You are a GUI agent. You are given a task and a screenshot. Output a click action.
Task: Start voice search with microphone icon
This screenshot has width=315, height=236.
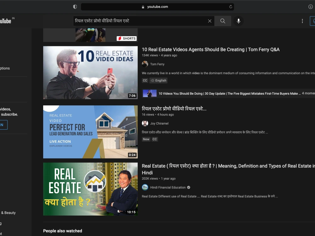pos(238,21)
